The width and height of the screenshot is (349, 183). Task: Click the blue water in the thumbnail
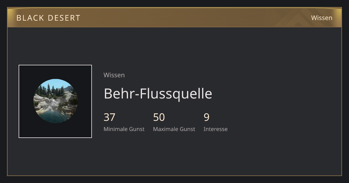(x=52, y=117)
